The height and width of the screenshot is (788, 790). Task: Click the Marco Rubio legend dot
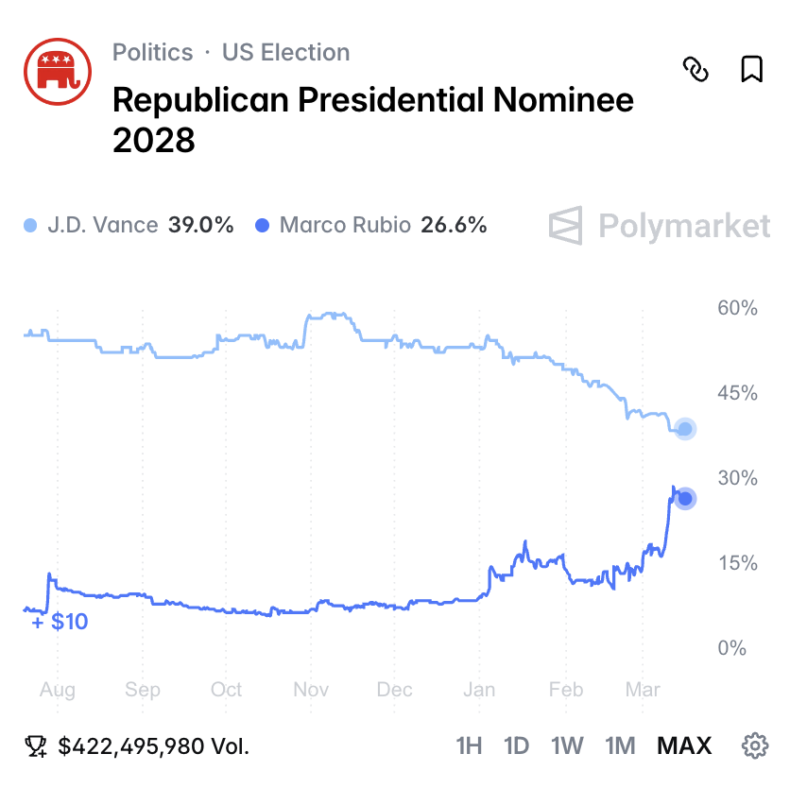click(x=263, y=226)
